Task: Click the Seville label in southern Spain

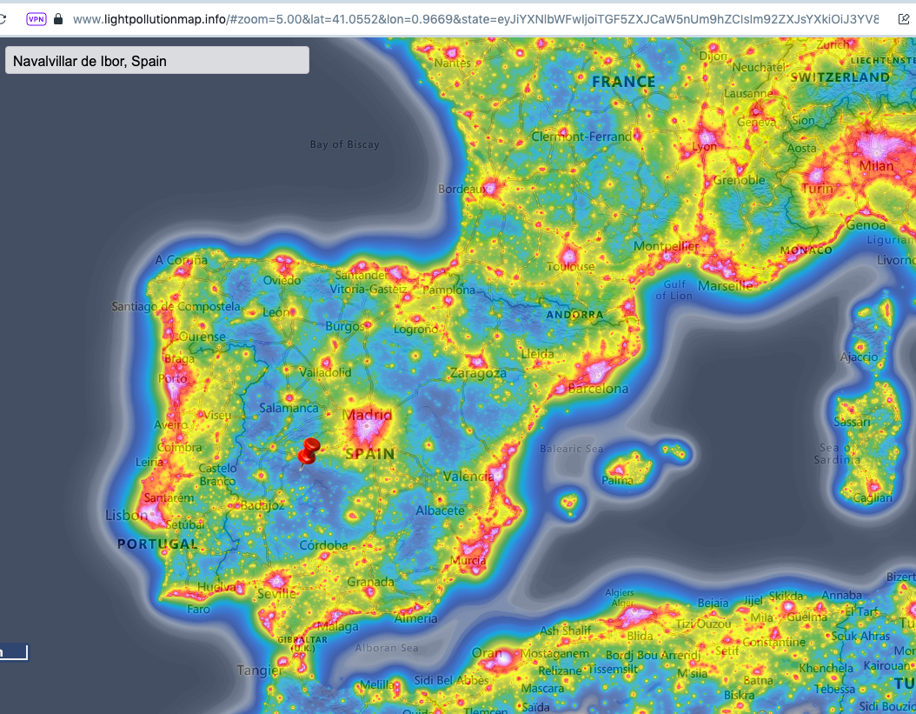Action: point(276,594)
